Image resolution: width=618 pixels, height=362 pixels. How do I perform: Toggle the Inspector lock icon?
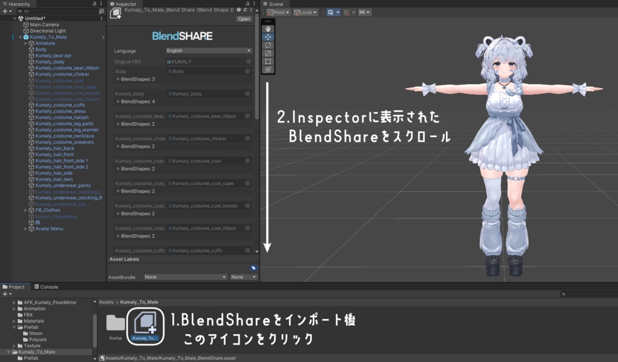[x=247, y=4]
